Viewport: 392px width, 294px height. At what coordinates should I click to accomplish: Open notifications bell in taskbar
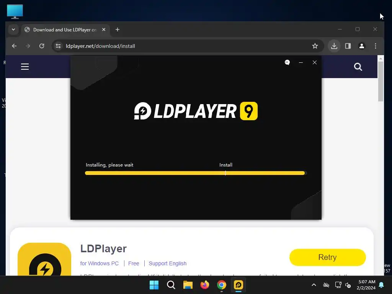pyautogui.click(x=382, y=285)
